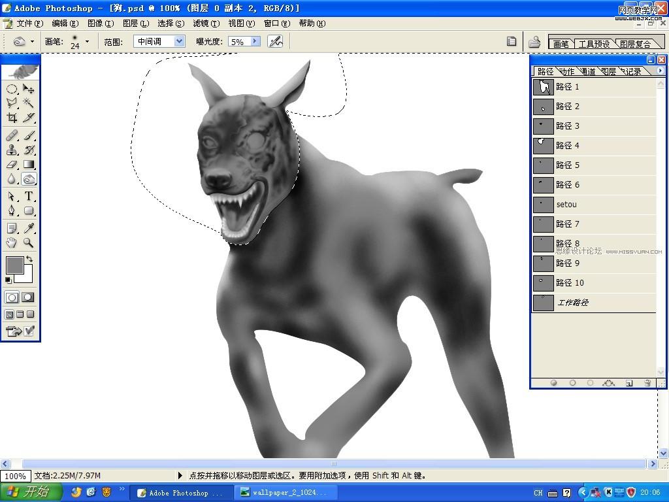Stroke path with brush icon
This screenshot has width=669, height=502.
[572, 383]
